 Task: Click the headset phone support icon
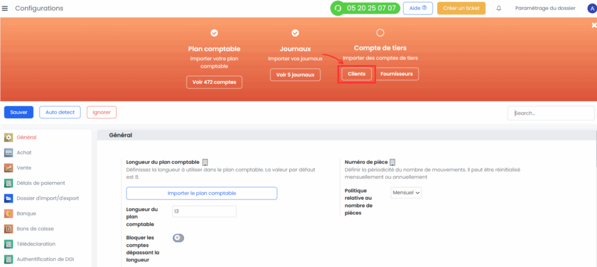(x=338, y=8)
